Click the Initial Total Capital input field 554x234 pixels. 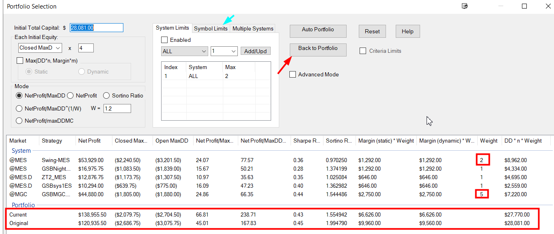pos(97,28)
